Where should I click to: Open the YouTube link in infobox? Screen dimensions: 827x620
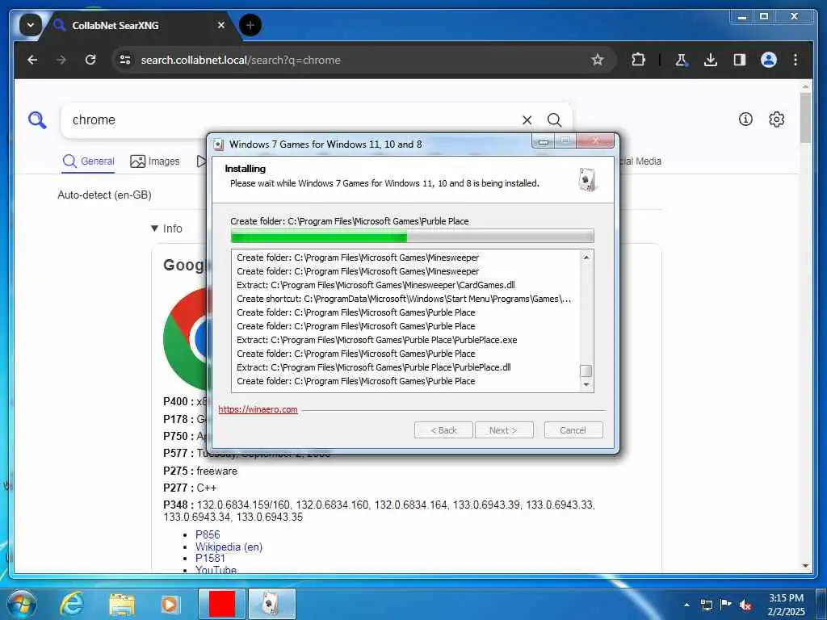[216, 570]
